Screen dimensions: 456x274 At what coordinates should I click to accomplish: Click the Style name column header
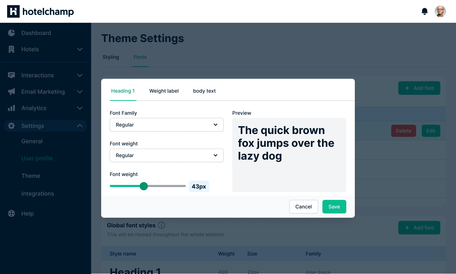pyautogui.click(x=123, y=254)
